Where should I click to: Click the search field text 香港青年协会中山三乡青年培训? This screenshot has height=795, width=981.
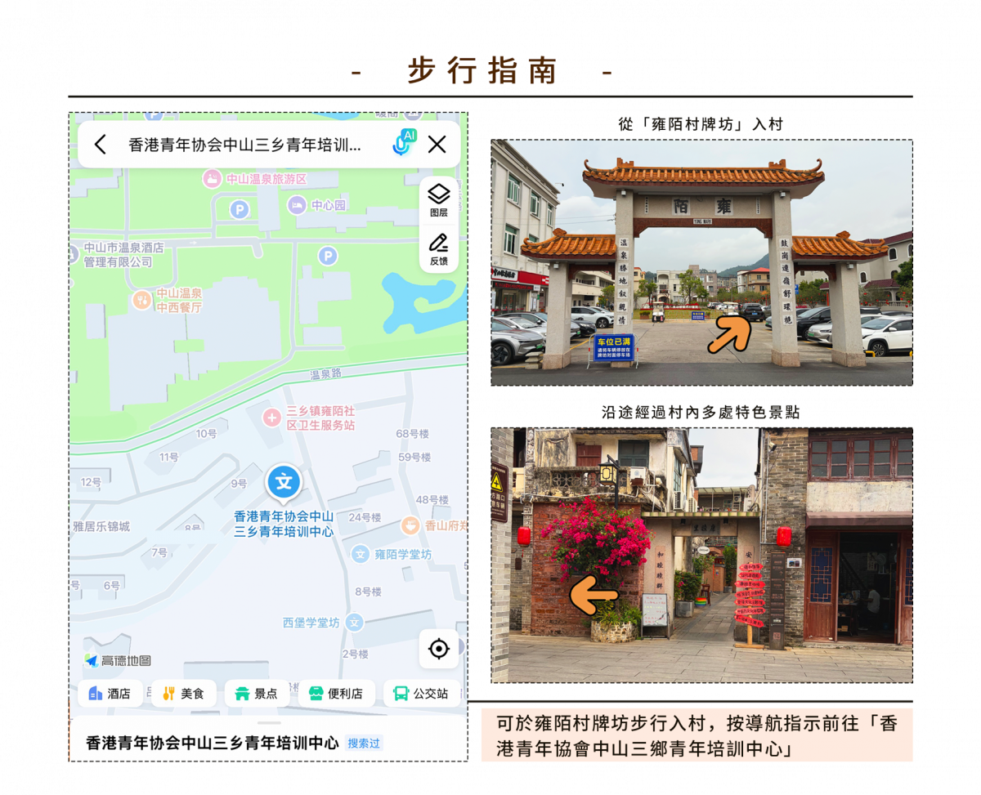point(244,145)
